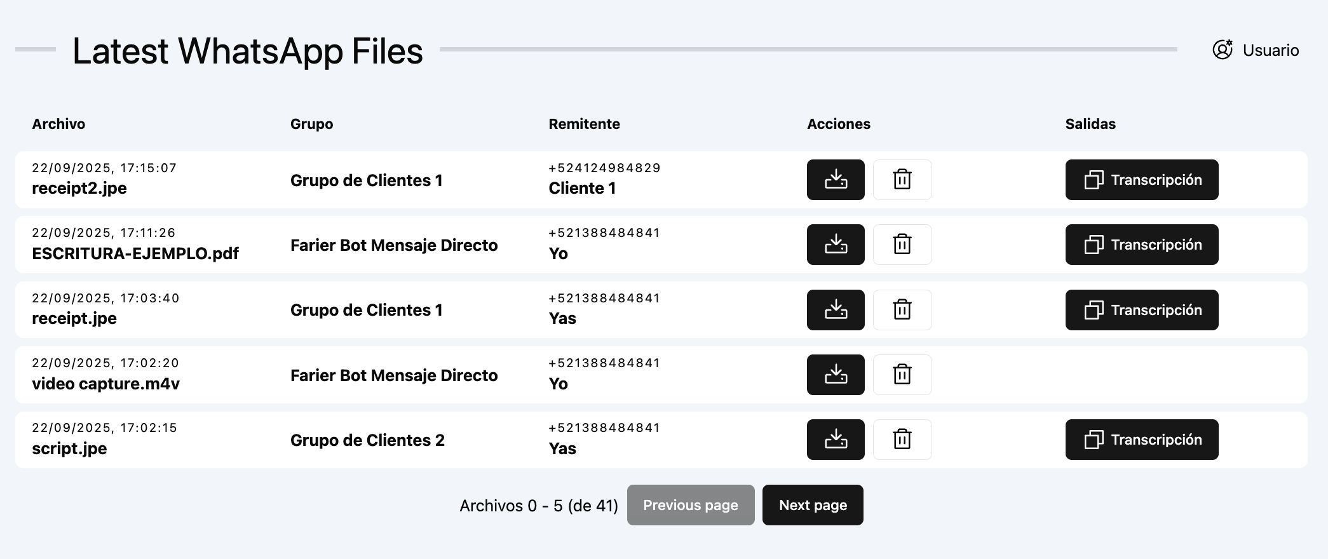Click the Archivo column header
Screen dimensions: 1328x559
(58, 124)
